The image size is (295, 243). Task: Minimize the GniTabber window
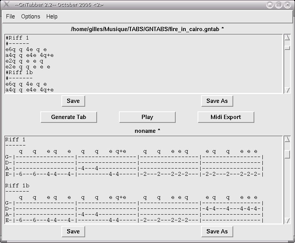270,5
